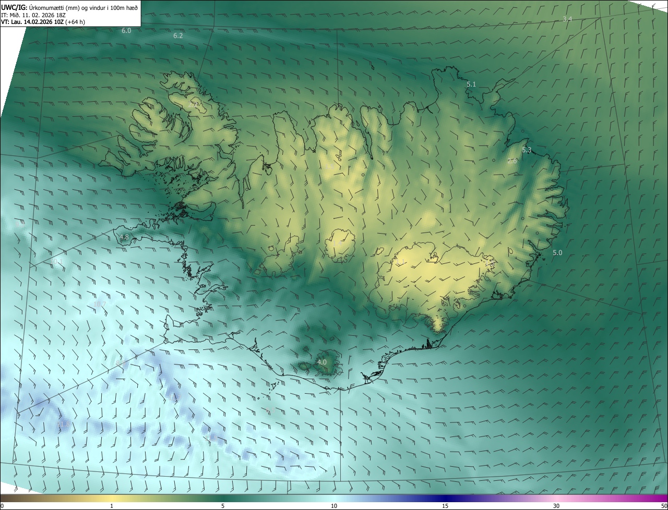The image size is (668, 510).
Task: Pick the dark navy colour band above tick 15
Action: point(445,498)
